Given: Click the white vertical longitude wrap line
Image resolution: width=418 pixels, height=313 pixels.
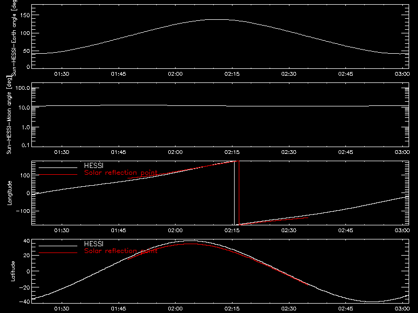Looking at the screenshot, I should tap(234, 193).
